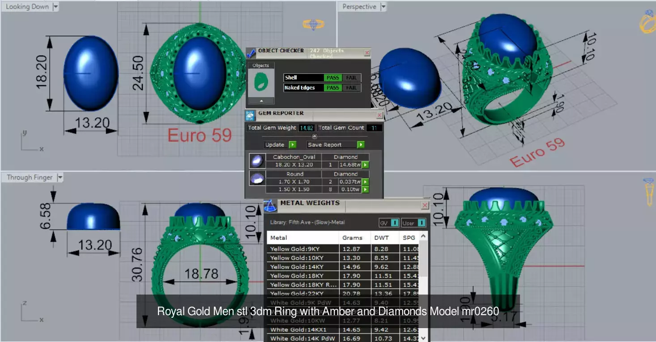Select FAIL for Naked Edges check
Screen dimensions: 656x342
click(x=351, y=88)
